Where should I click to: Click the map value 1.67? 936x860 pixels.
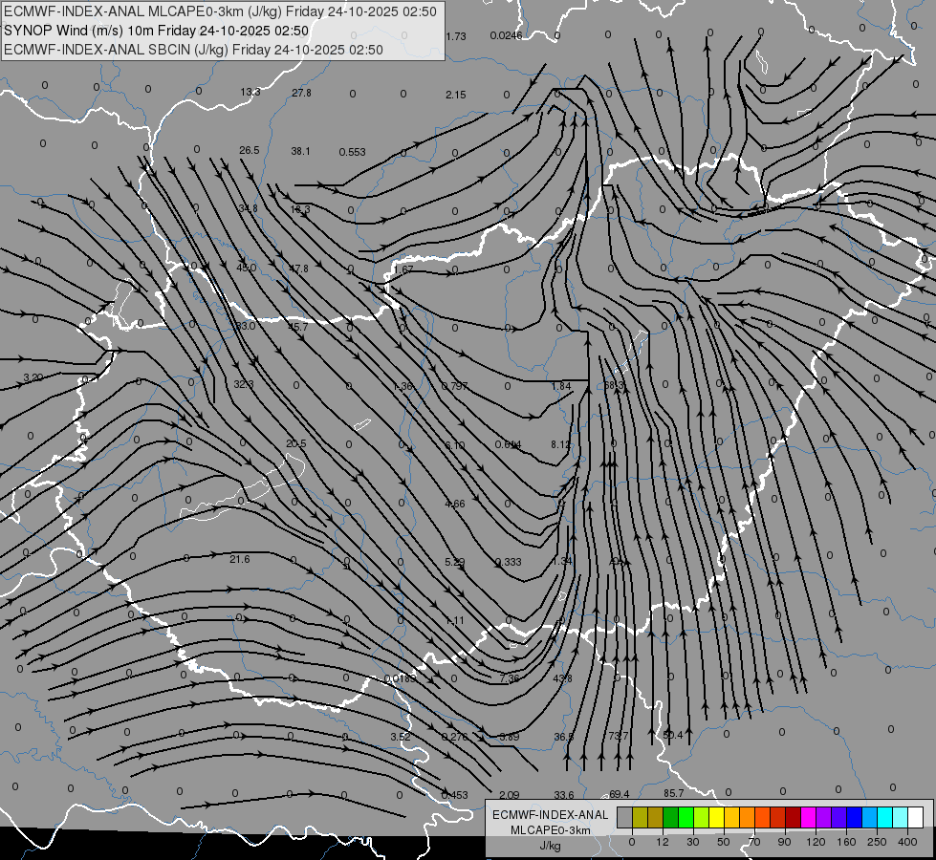pos(403,269)
